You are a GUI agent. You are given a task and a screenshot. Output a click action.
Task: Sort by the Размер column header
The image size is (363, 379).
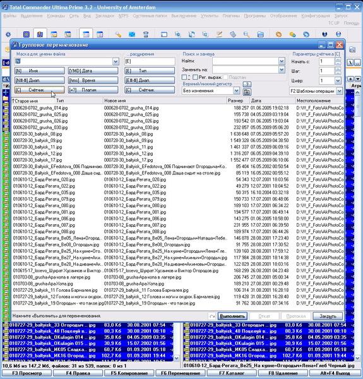point(237,101)
